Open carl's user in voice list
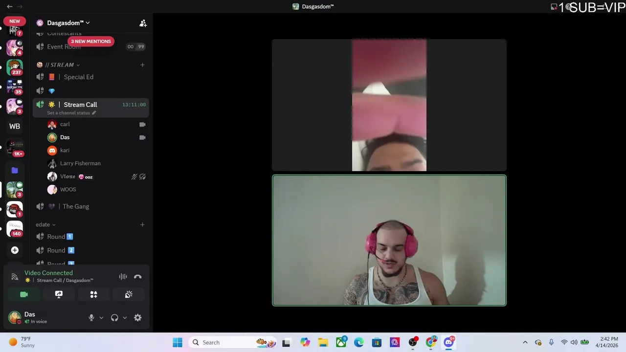Viewport: 626px width, 352px height. (65, 124)
